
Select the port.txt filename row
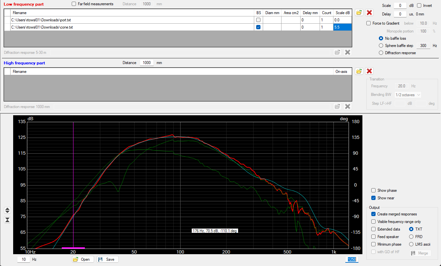click(133, 20)
